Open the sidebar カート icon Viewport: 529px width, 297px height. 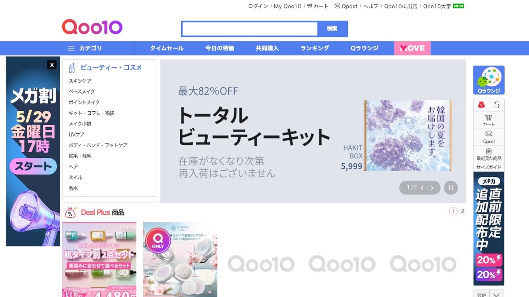tap(489, 121)
